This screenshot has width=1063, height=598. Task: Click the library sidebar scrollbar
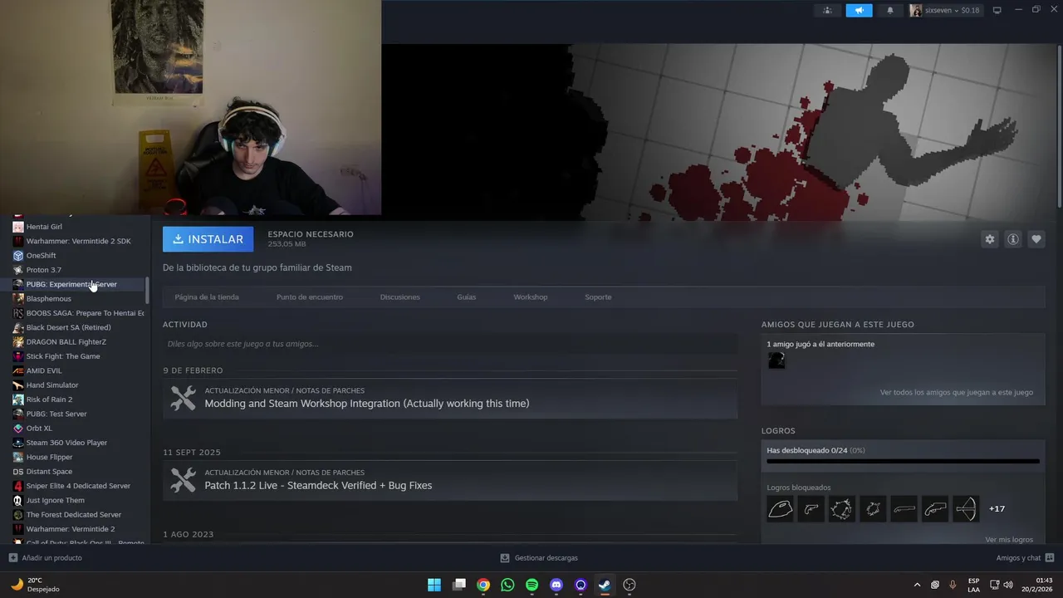pyautogui.click(x=148, y=290)
